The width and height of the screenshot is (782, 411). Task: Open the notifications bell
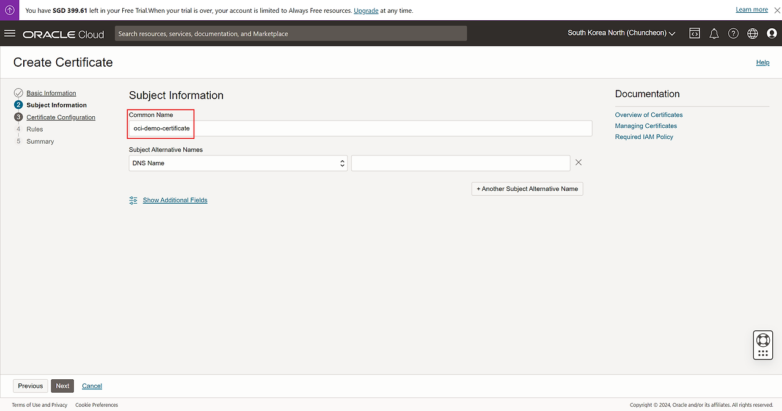(x=714, y=34)
